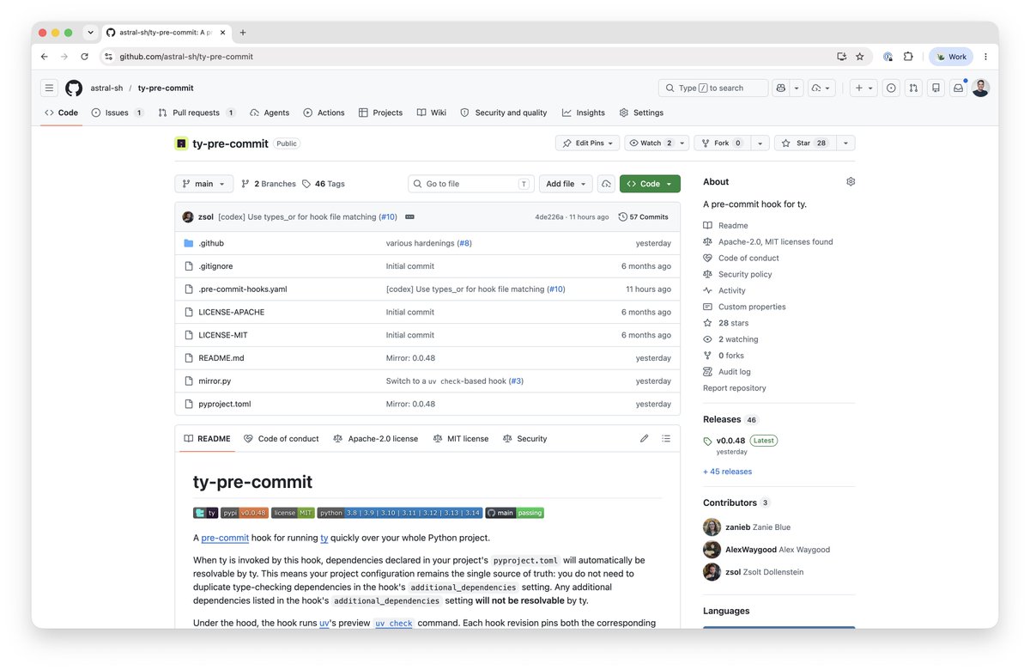This screenshot has height=670, width=1030.
Task: Open pull requests icon in top header
Action: coord(913,88)
